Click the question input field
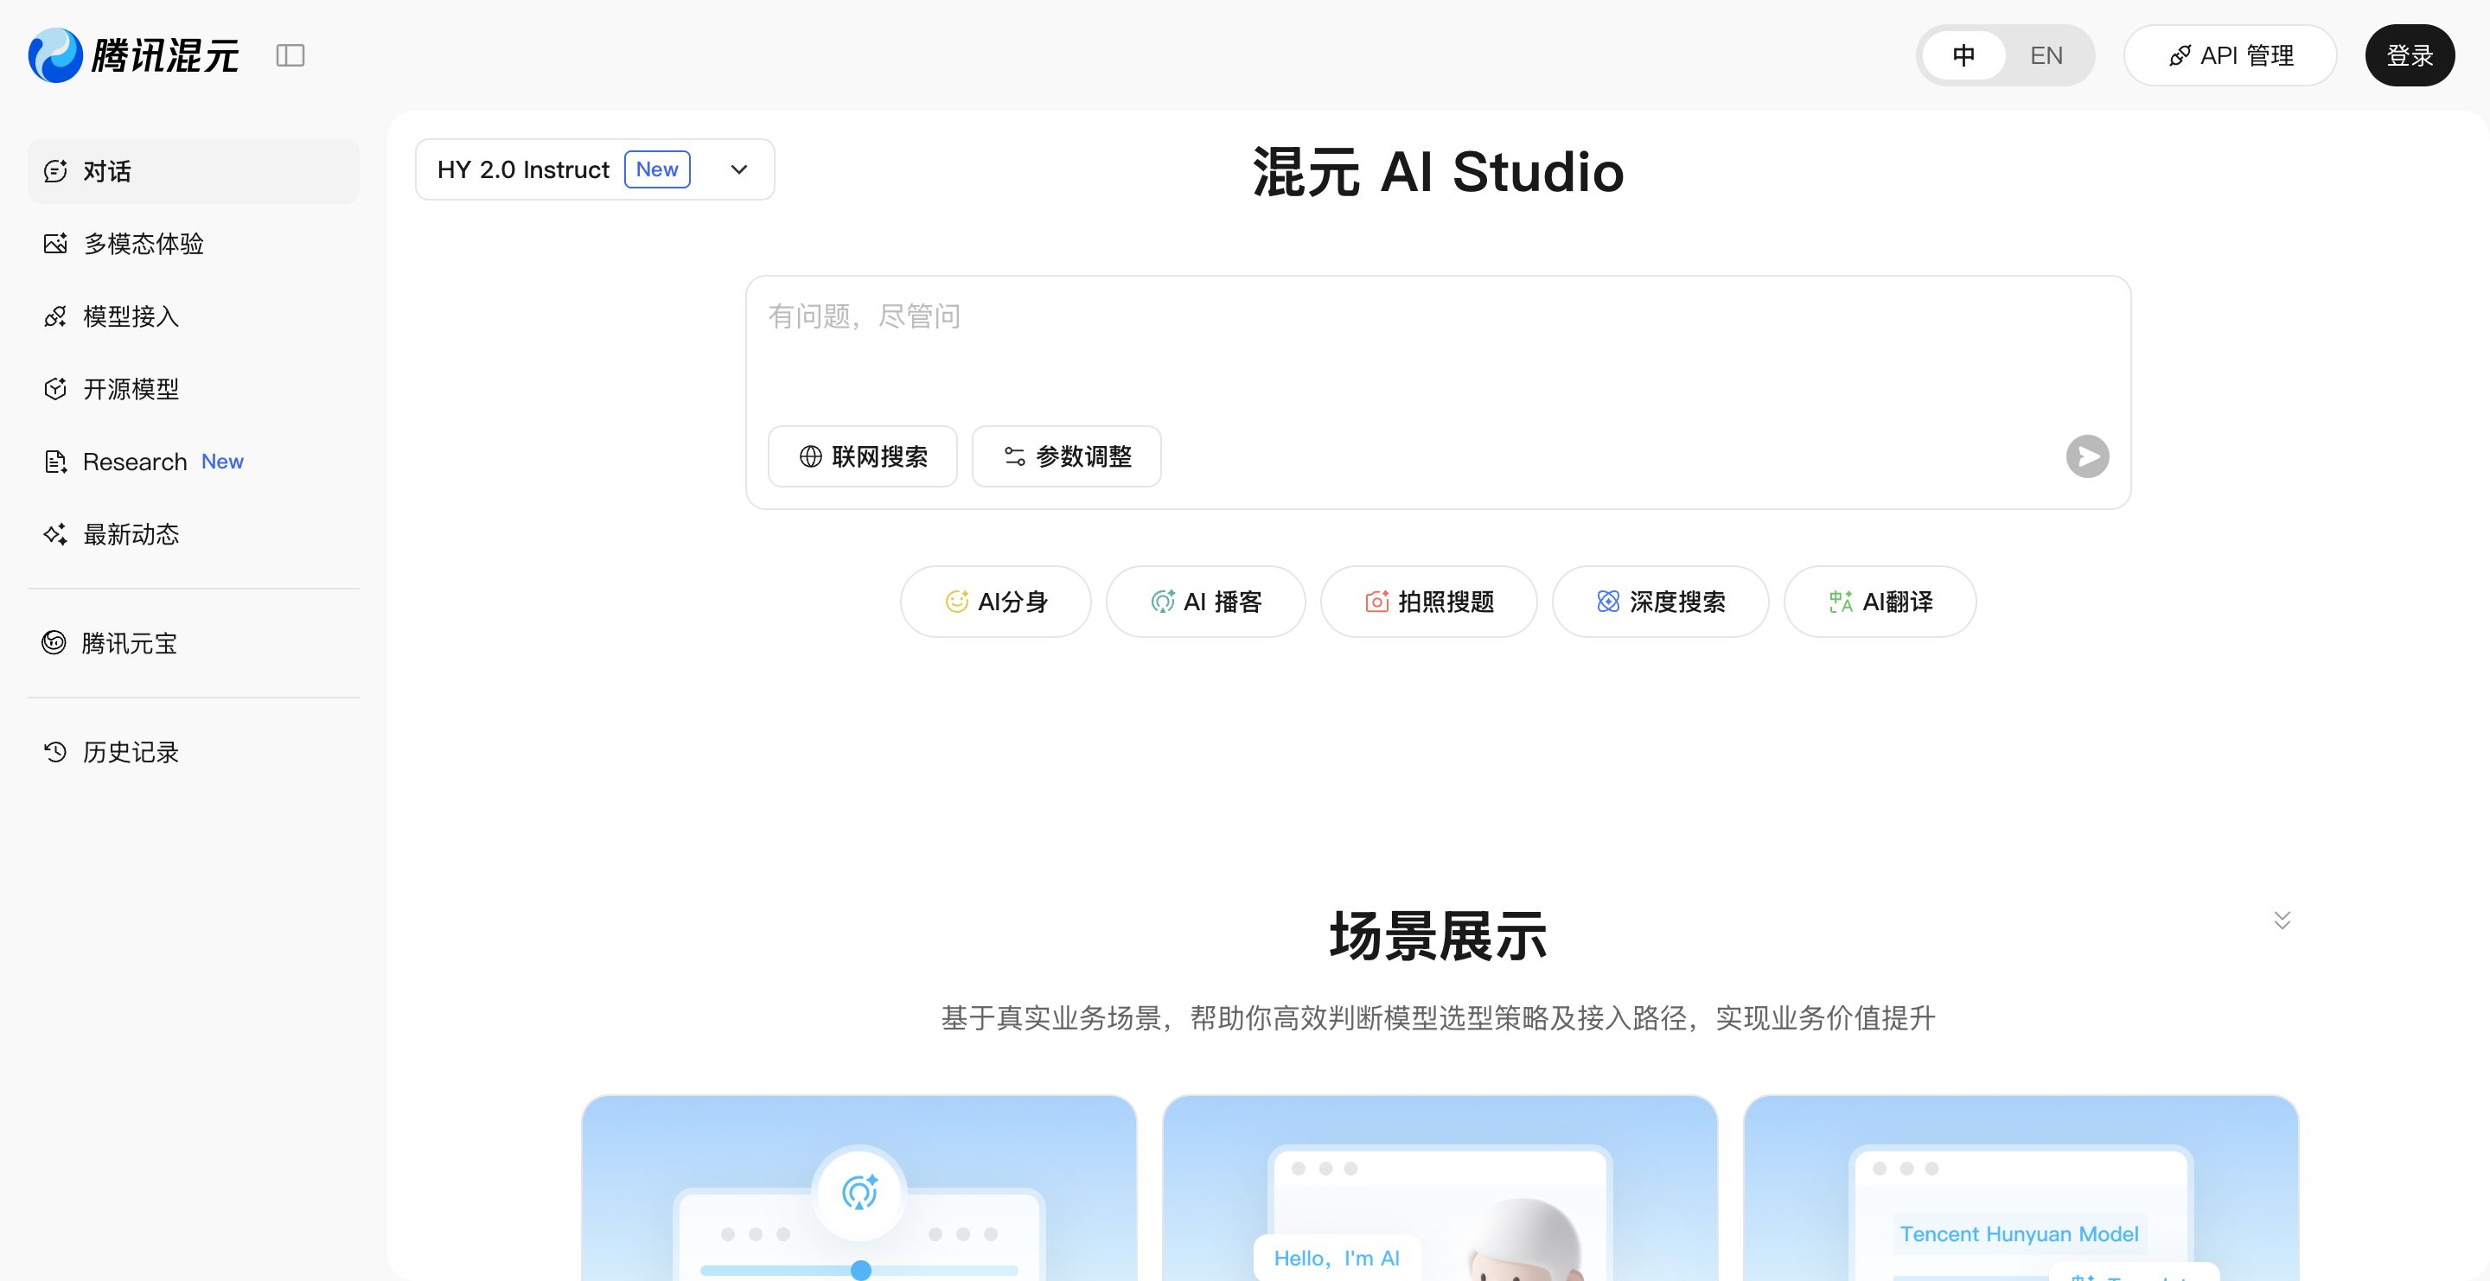The height and width of the screenshot is (1281, 2490). (x=1431, y=319)
